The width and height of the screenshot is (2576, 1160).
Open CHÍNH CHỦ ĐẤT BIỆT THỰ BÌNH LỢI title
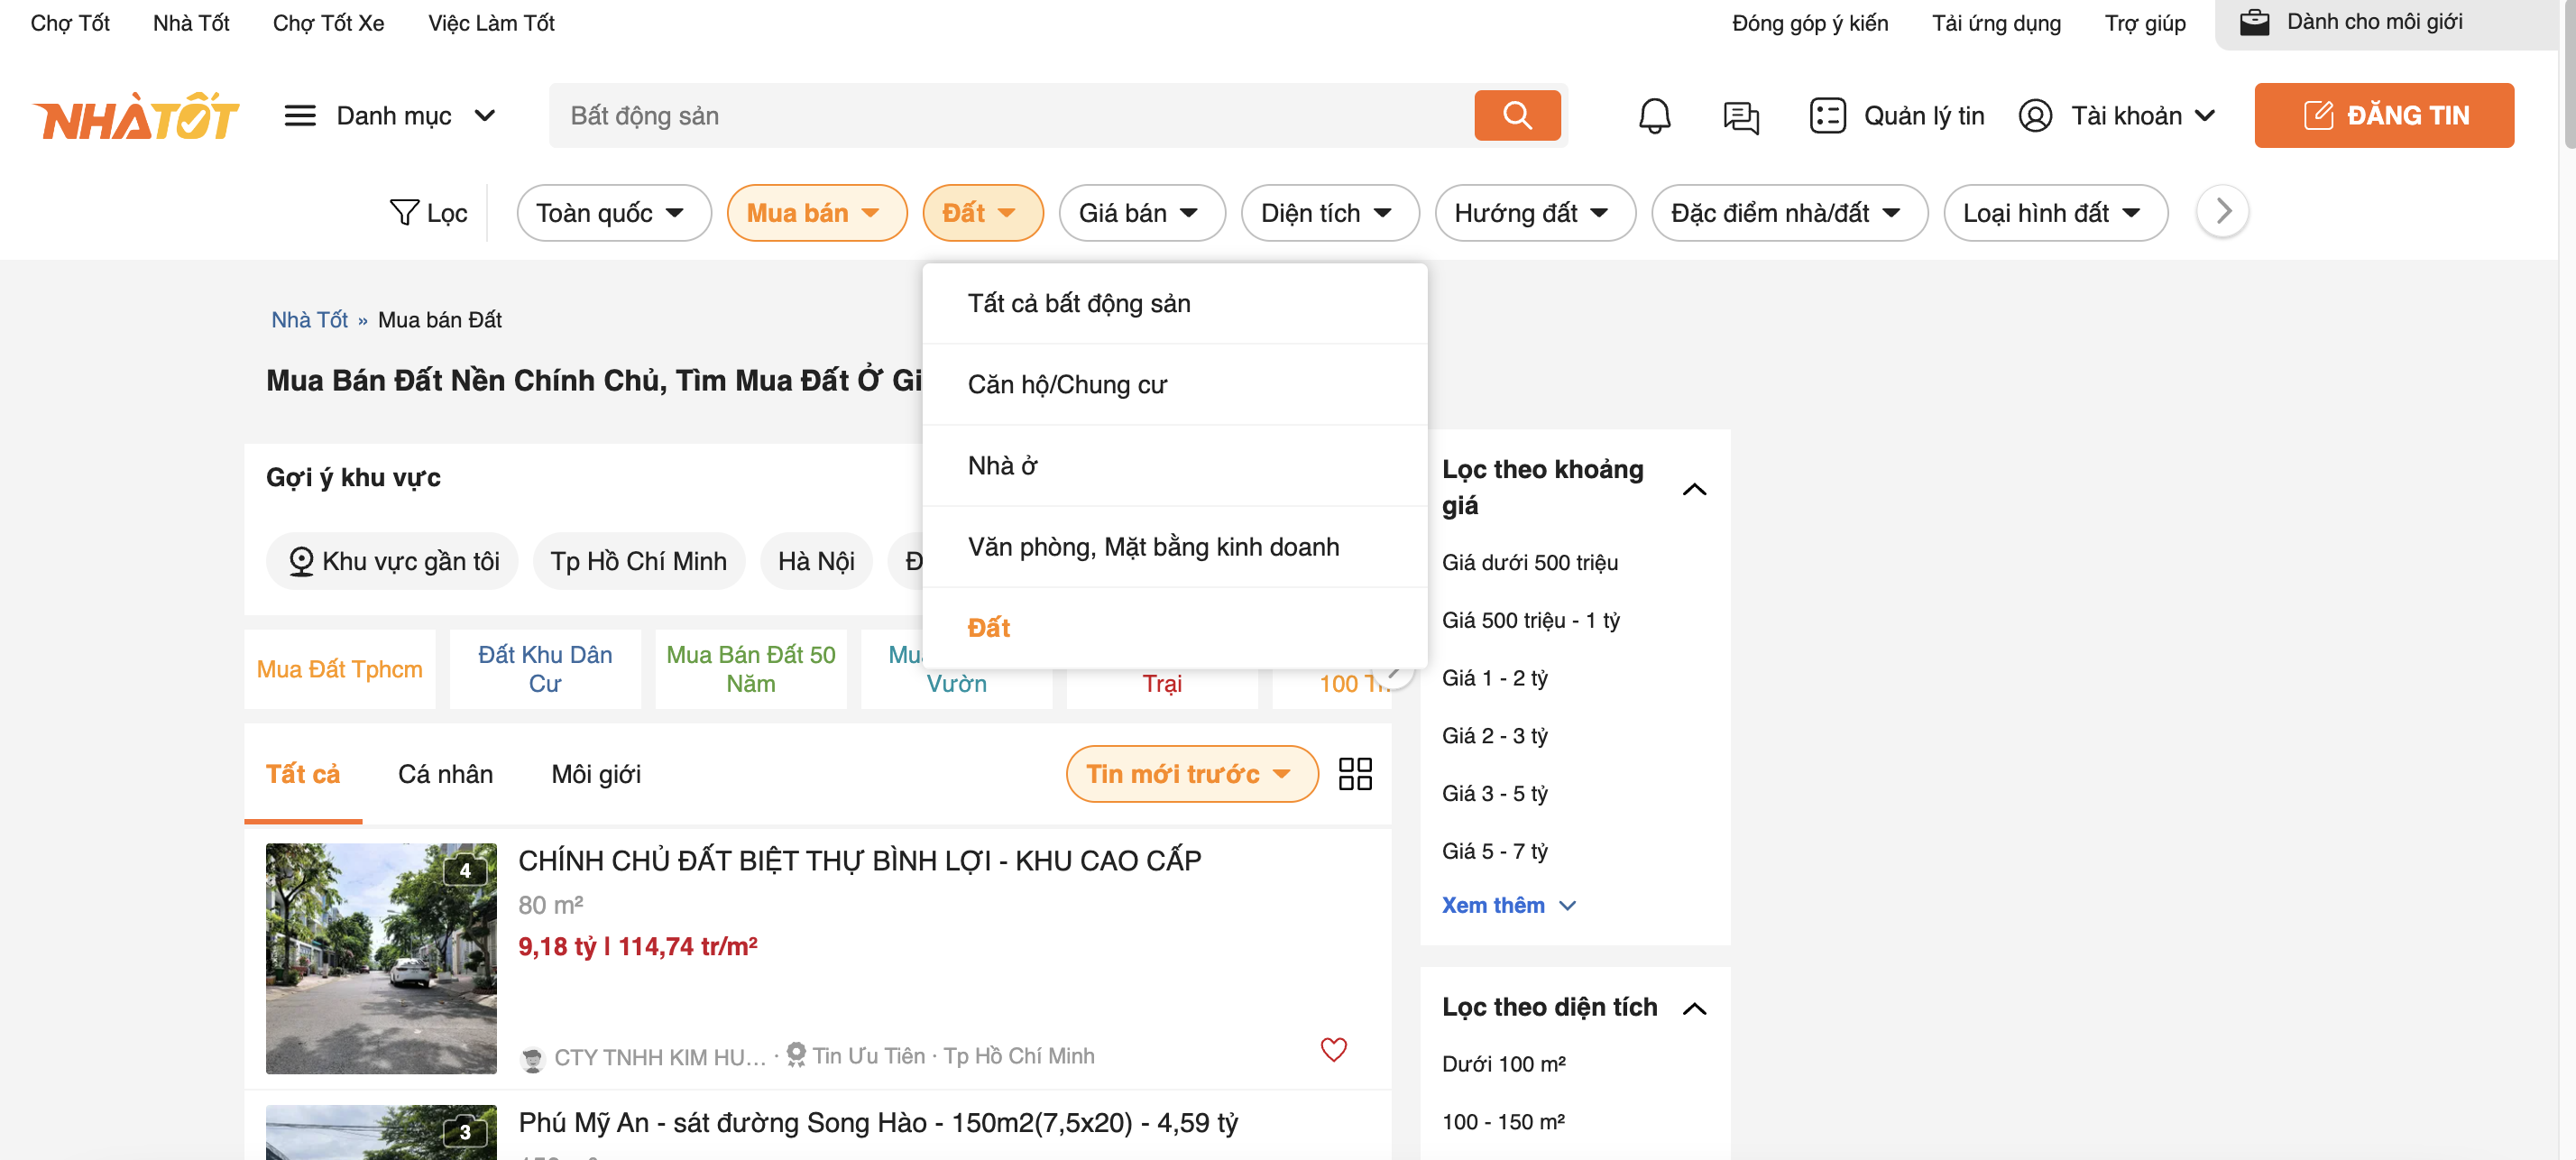tap(860, 861)
